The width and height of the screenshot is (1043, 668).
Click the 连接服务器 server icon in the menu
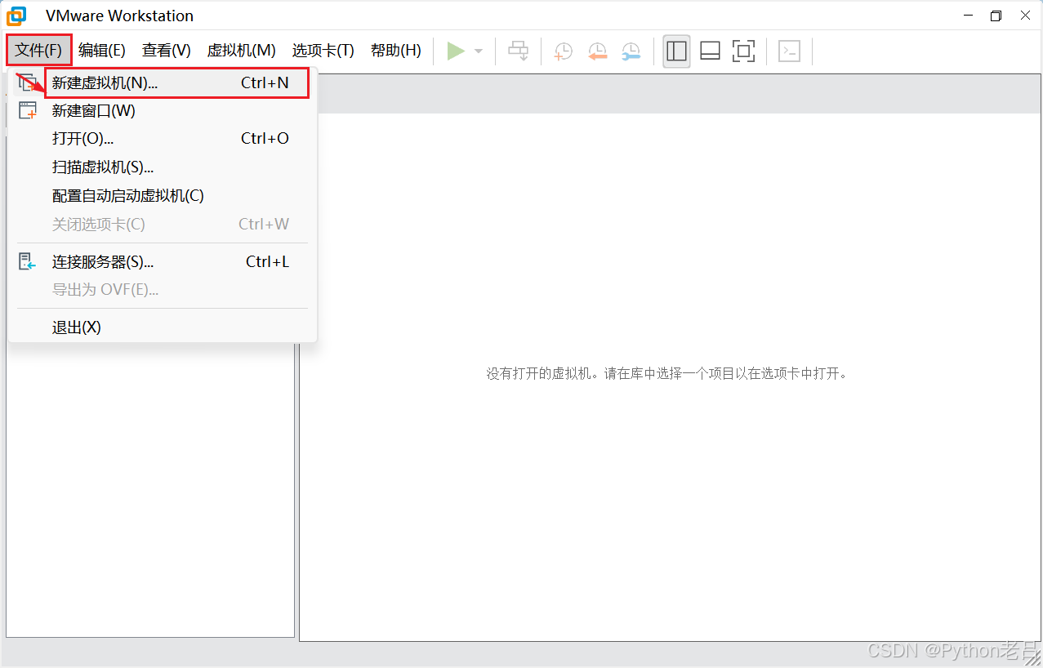[28, 261]
